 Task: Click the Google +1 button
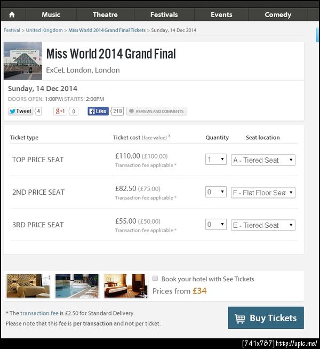click(60, 111)
